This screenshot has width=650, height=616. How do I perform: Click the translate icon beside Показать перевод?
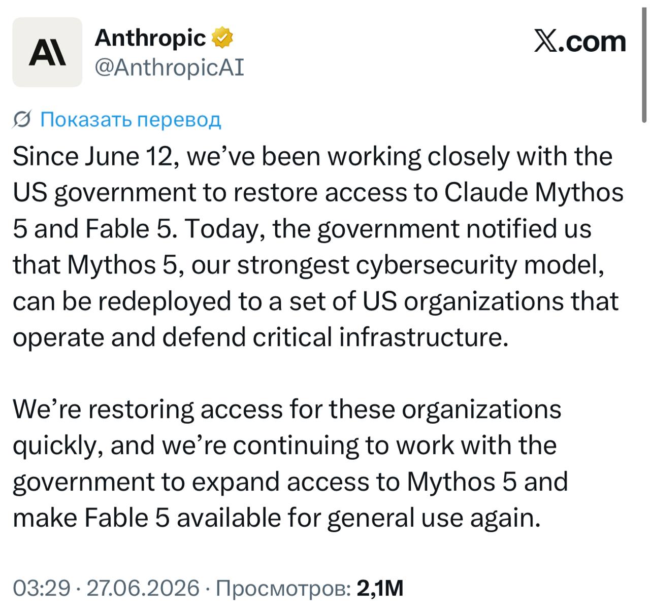tap(22, 119)
